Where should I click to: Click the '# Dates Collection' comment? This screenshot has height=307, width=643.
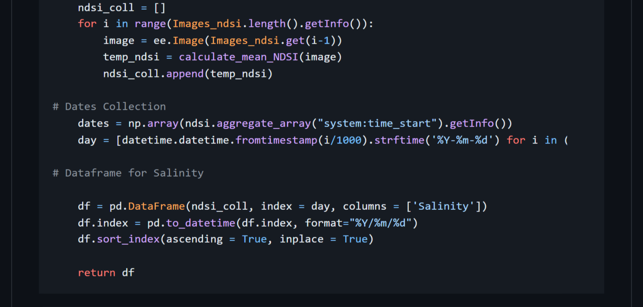tap(109, 107)
